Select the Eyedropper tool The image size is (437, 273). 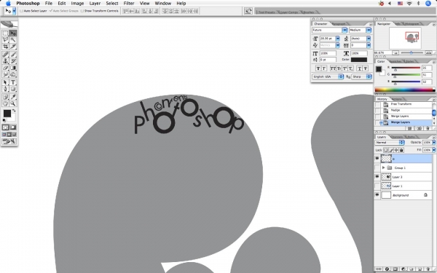13,97
